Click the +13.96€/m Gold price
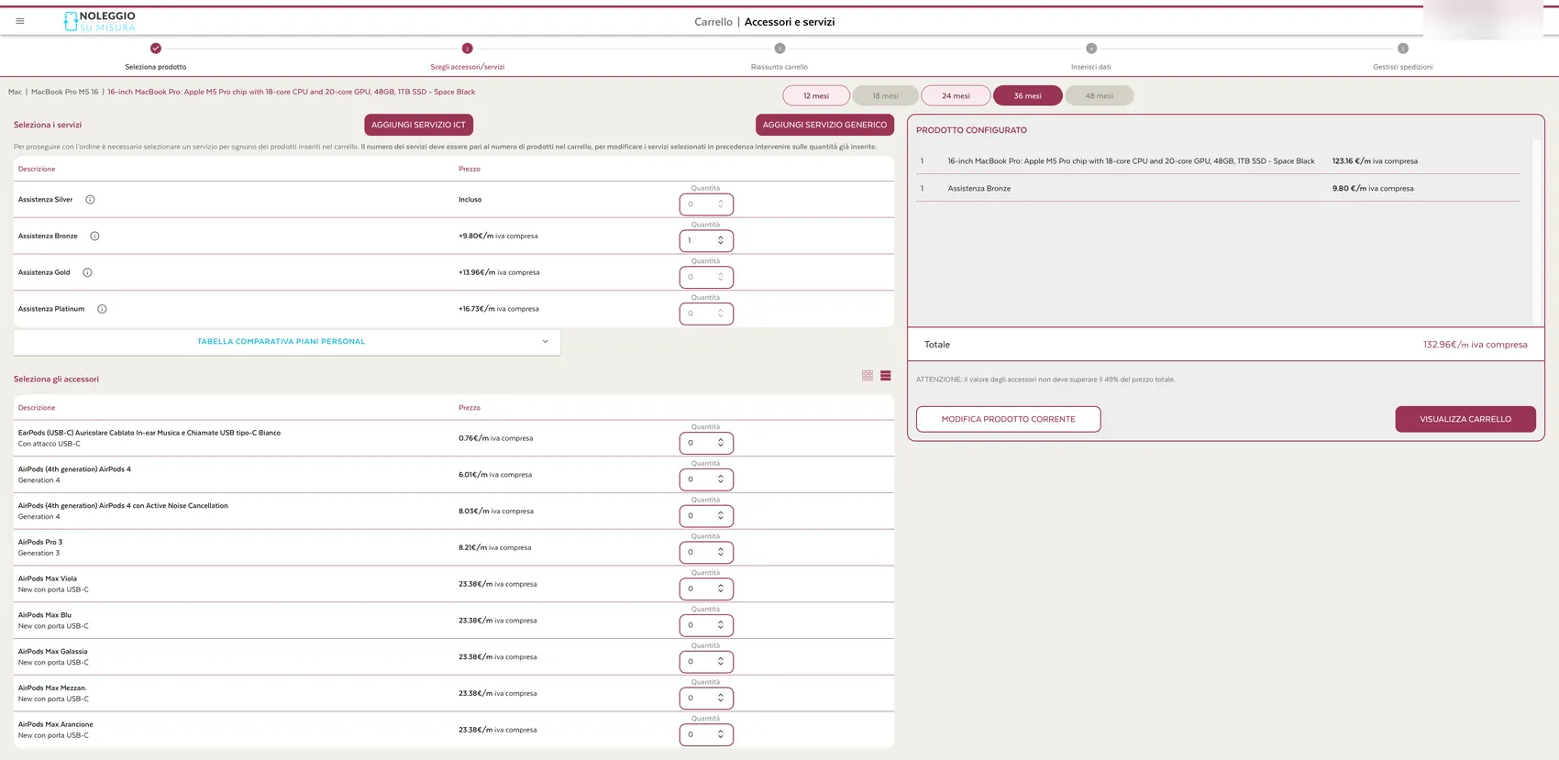 499,272
